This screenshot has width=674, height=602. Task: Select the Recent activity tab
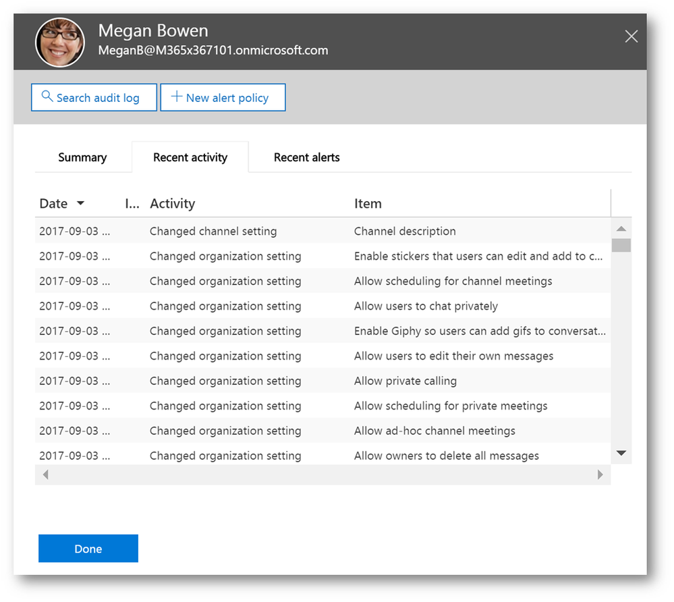[190, 157]
